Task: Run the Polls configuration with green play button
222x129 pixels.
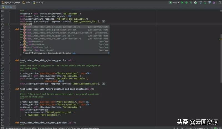Action: (x=182, y=2)
